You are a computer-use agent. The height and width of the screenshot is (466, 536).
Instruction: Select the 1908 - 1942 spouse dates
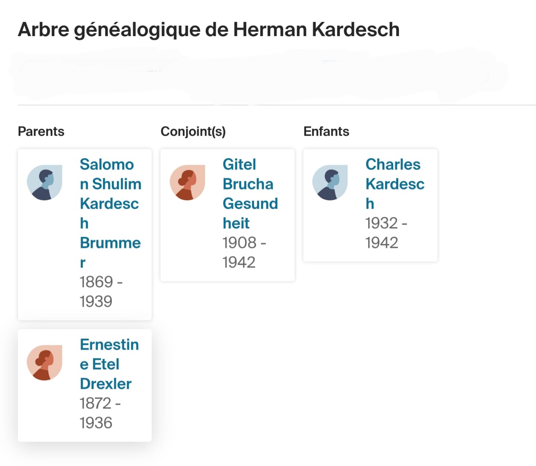(x=244, y=252)
